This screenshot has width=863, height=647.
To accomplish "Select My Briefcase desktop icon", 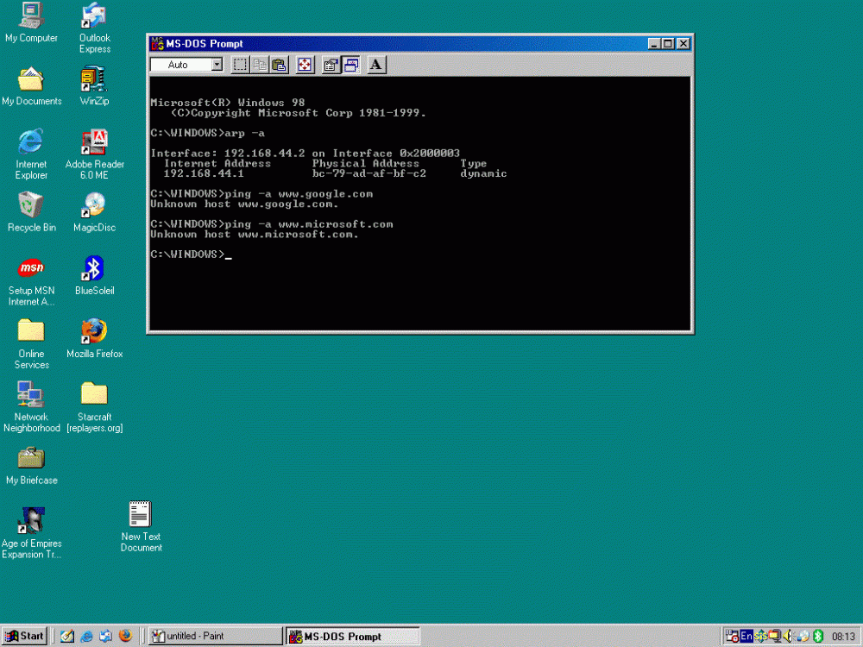I will point(31,465).
